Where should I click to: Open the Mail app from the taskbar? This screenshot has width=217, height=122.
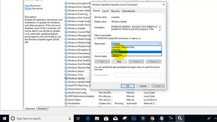tap(115, 118)
